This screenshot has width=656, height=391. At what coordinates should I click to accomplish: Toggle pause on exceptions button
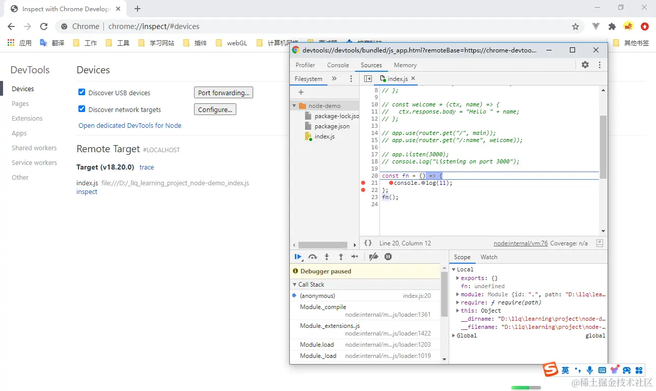[388, 257]
